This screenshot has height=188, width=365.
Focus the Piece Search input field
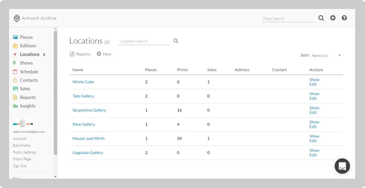pos(288,19)
